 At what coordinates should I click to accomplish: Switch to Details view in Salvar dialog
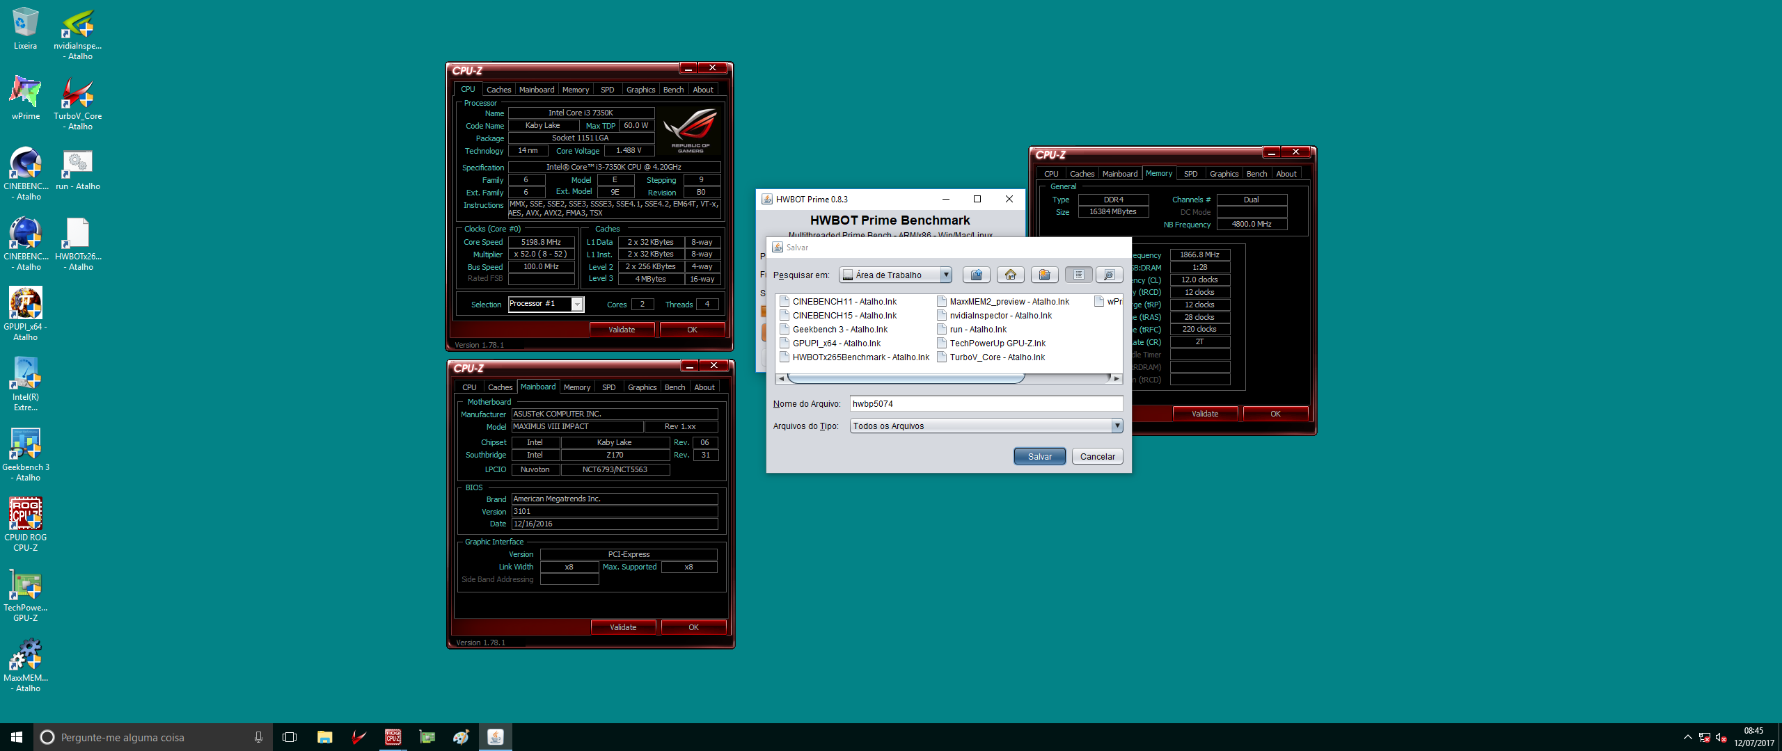1109,275
